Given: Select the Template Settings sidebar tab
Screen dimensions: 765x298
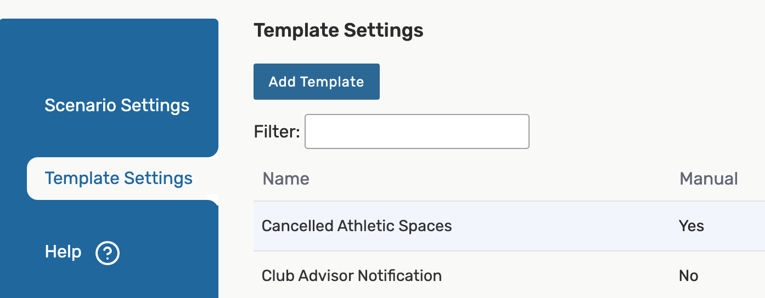Looking at the screenshot, I should 119,179.
